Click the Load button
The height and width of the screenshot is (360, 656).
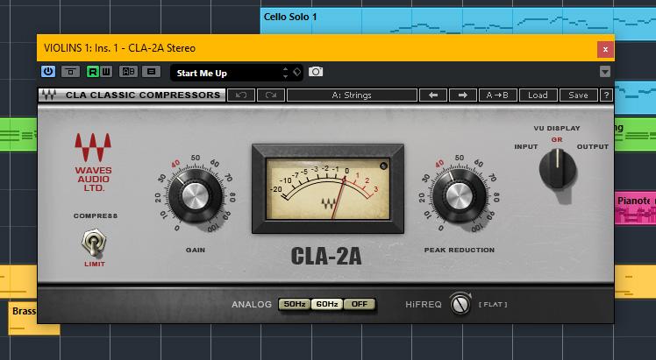(538, 95)
